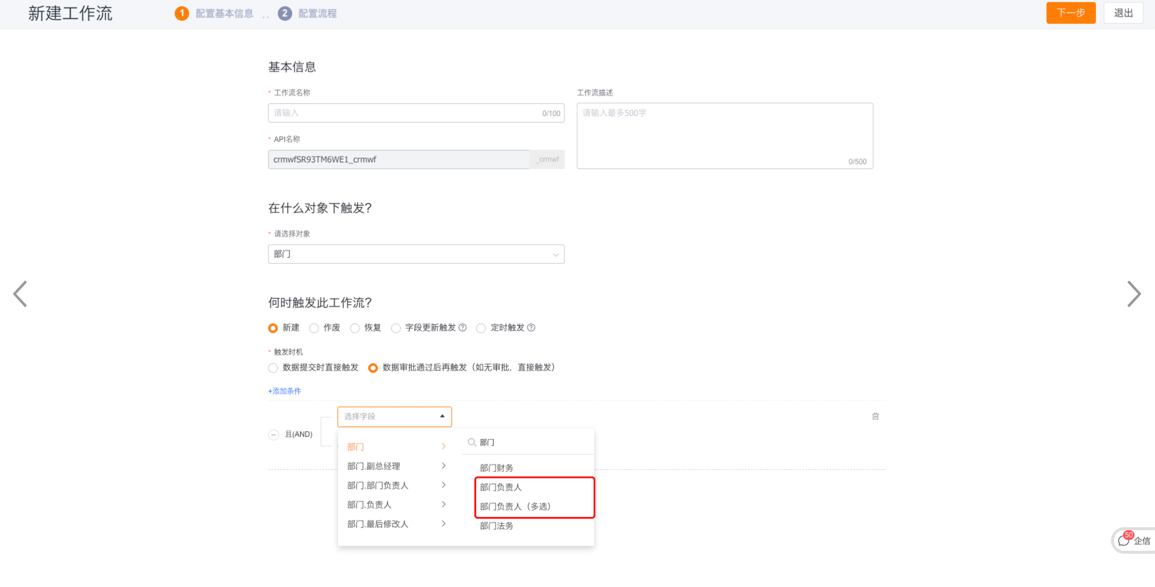The width and height of the screenshot is (1155, 587).
Task: Select the 作废 trigger radio option
Action: (x=314, y=328)
